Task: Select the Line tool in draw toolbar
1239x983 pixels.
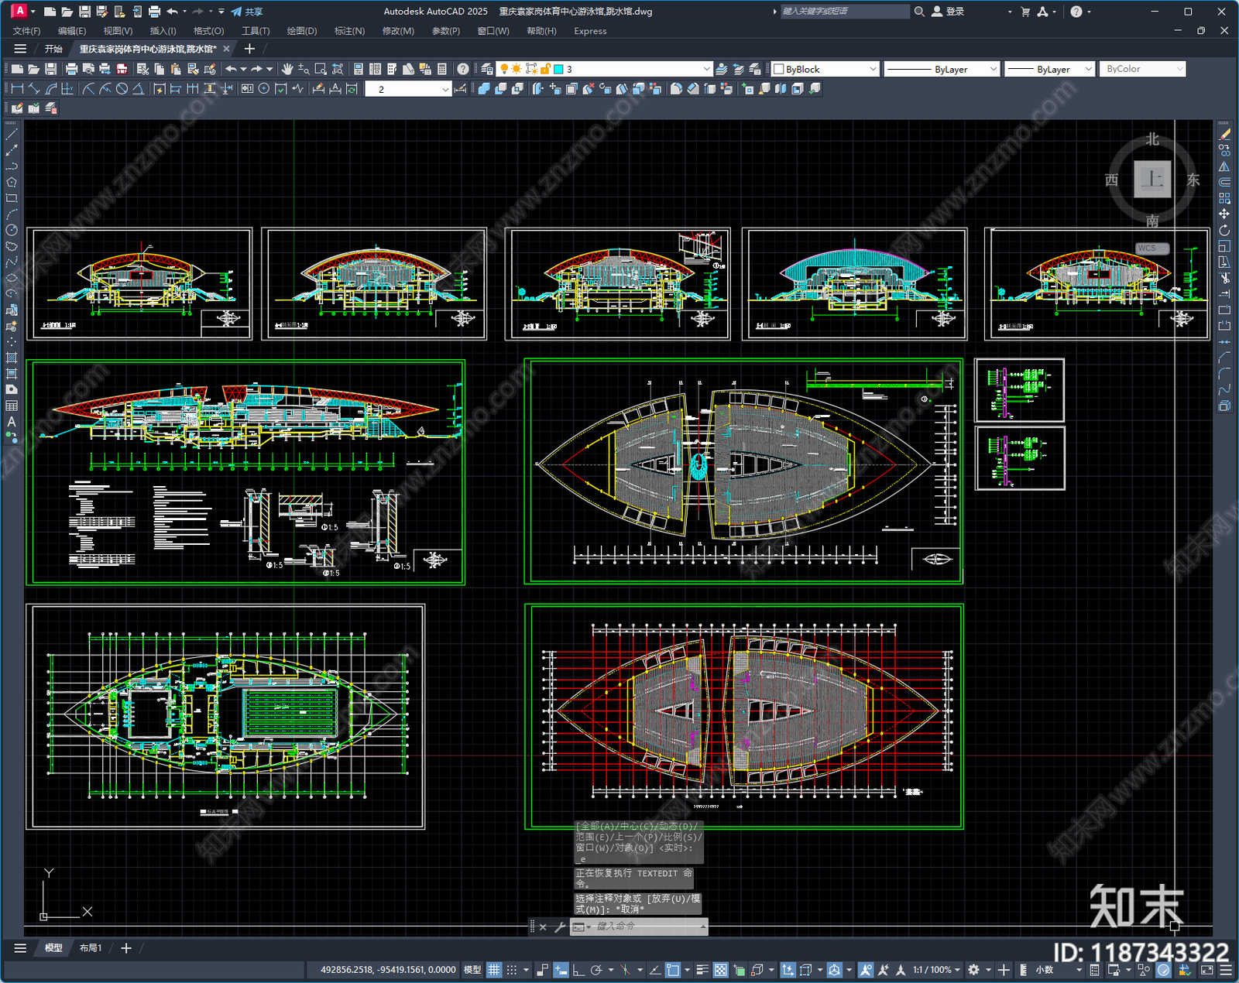Action: pyautogui.click(x=12, y=135)
